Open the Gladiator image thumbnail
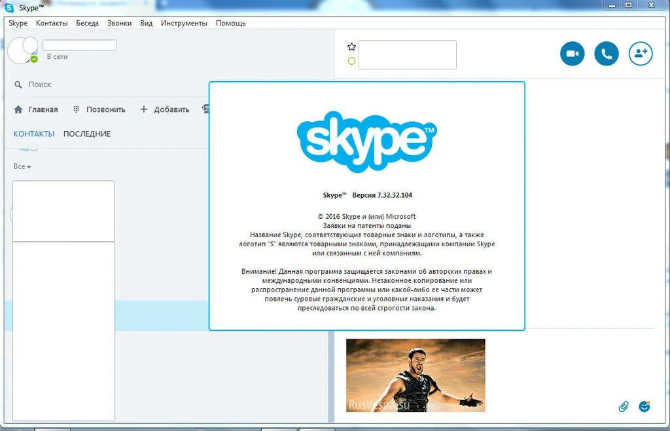670x431 pixels. [x=415, y=375]
